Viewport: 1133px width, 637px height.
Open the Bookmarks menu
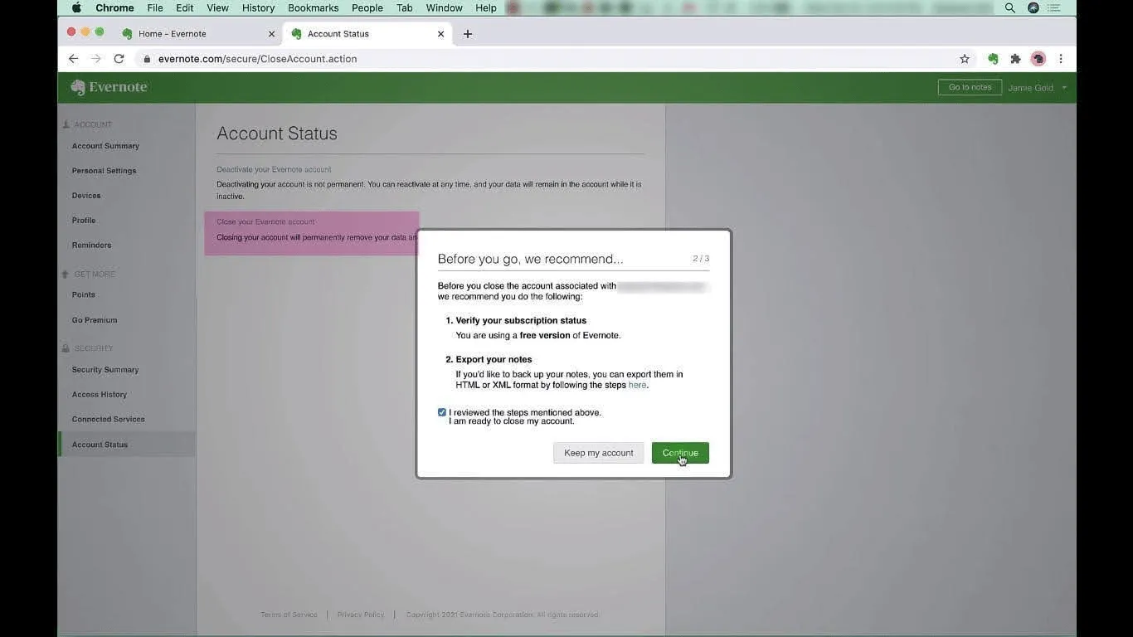click(x=314, y=7)
